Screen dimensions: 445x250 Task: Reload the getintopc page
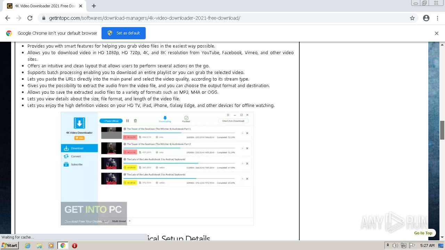pyautogui.click(x=30, y=18)
